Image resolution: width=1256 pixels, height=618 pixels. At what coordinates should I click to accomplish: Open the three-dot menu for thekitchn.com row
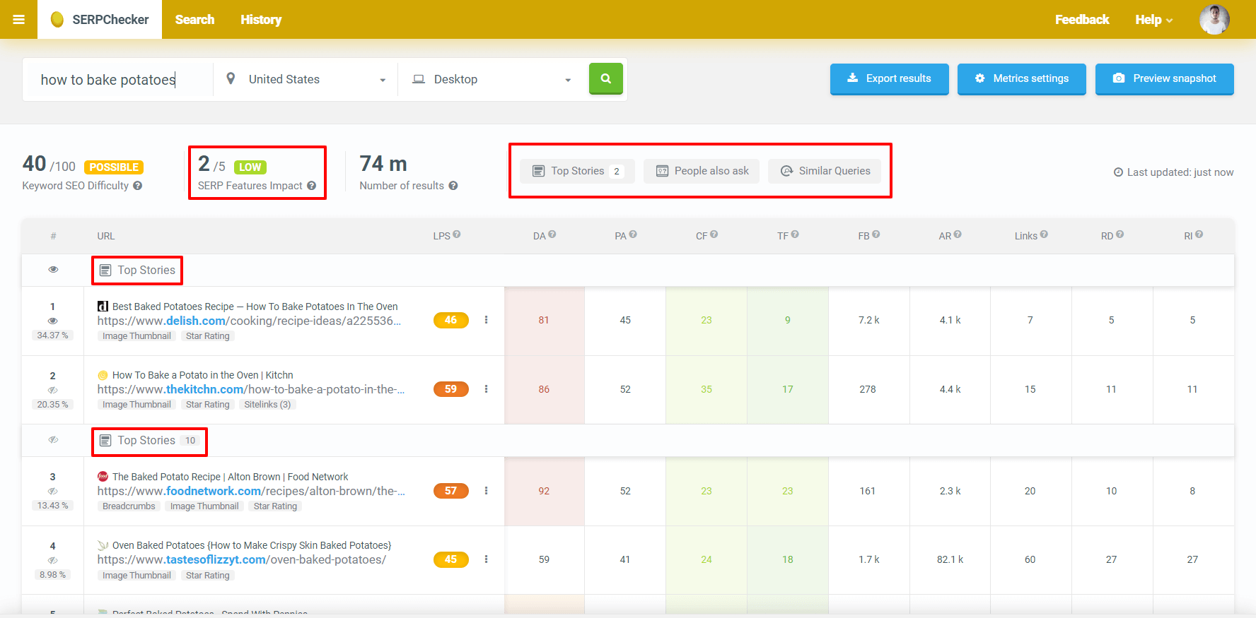[x=486, y=389]
